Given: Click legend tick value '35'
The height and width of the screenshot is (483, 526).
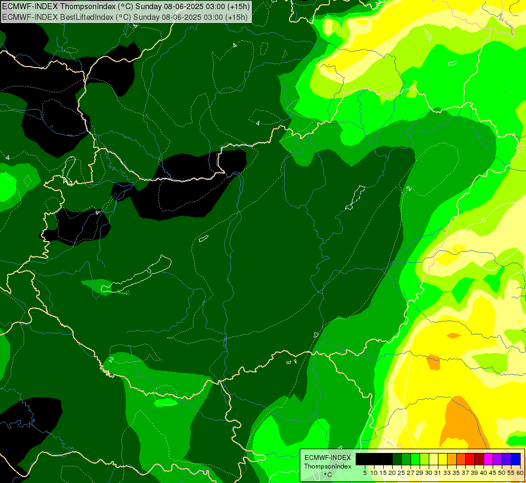Looking at the screenshot, I should [456, 473].
